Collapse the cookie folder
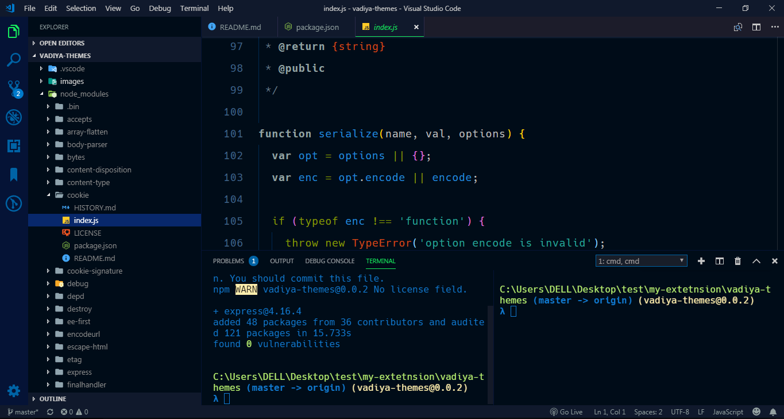The image size is (784, 419). 115,195
